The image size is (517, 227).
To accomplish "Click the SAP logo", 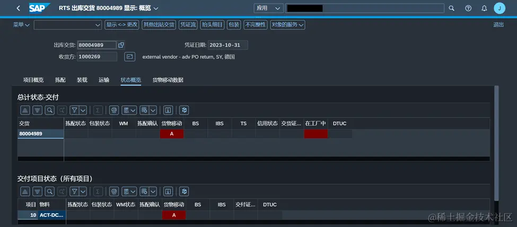I will [x=39, y=8].
